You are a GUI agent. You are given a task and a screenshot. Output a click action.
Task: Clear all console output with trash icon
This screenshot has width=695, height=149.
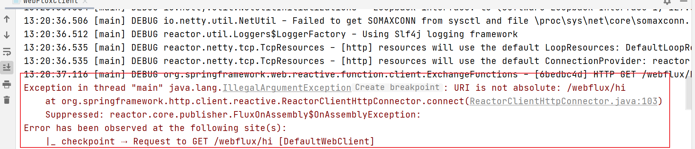(x=7, y=100)
